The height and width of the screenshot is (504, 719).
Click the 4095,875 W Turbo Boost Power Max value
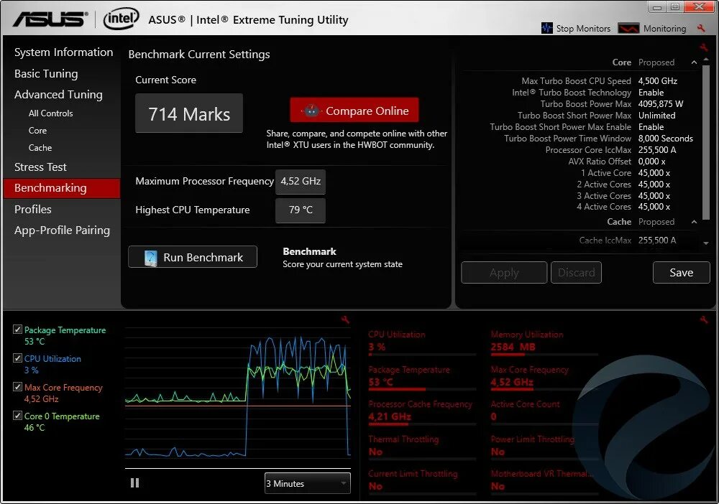660,104
